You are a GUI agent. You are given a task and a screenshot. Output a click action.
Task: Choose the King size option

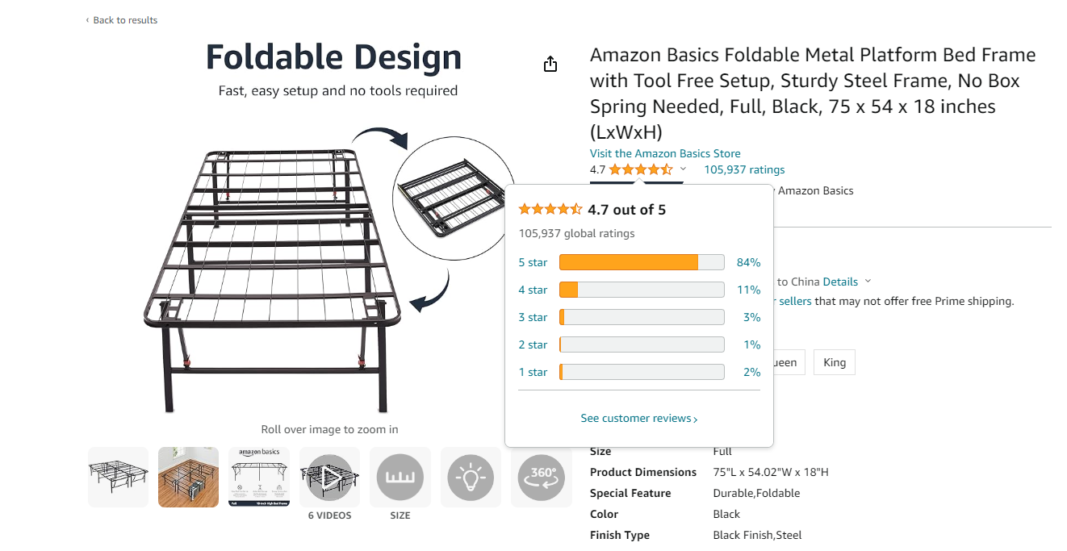835,362
